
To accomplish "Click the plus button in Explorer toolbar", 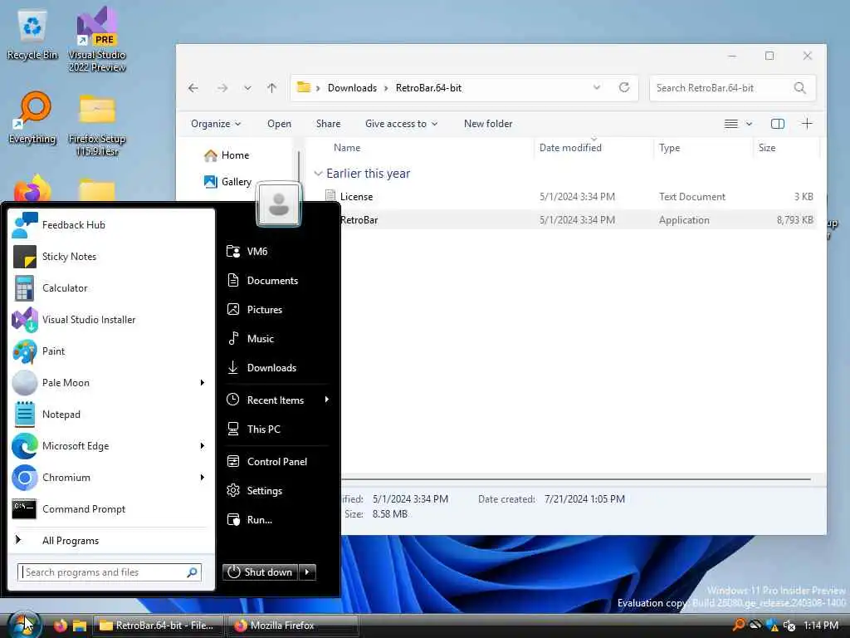I will [807, 124].
